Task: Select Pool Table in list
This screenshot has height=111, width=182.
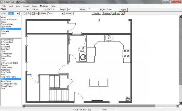Action: [6, 81]
